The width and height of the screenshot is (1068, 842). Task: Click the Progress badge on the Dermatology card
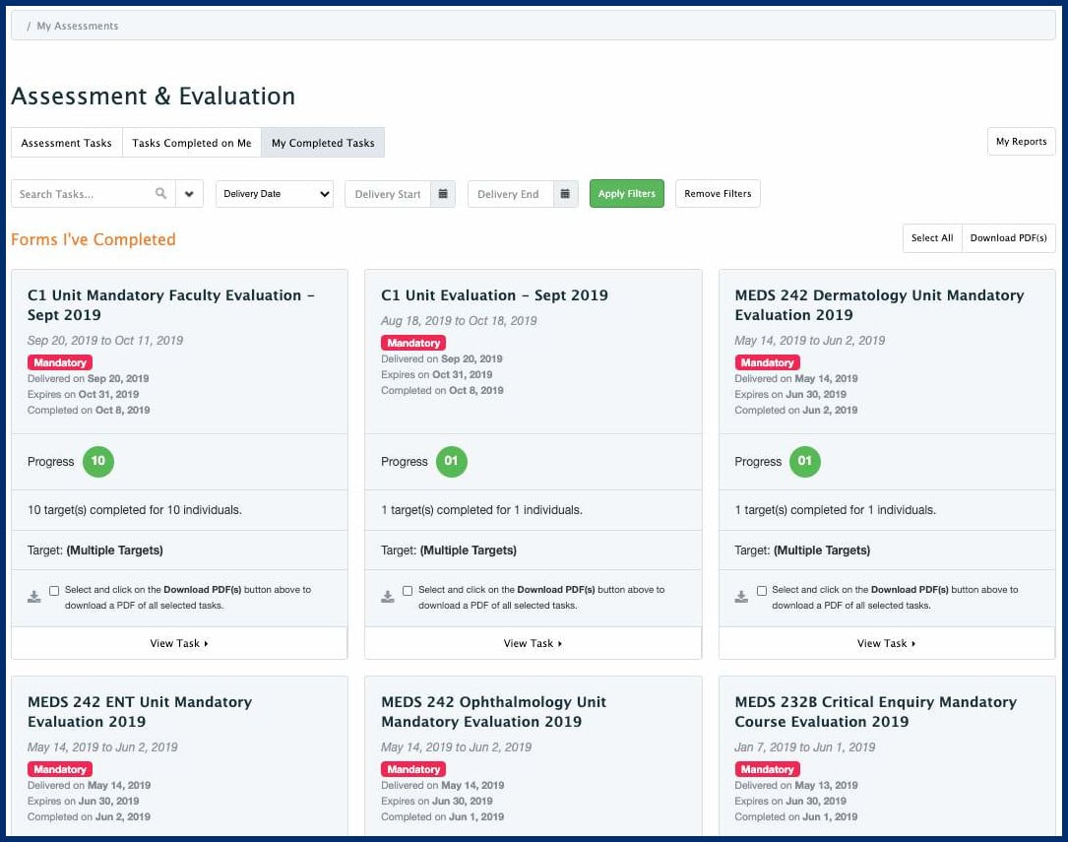(804, 461)
